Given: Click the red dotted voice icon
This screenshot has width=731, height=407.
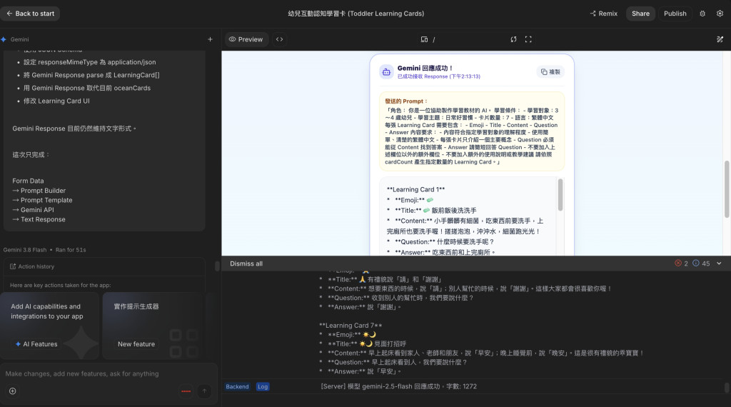Looking at the screenshot, I should 186,391.
